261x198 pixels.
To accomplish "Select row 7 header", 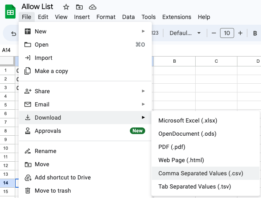I will (x=7, y=123).
